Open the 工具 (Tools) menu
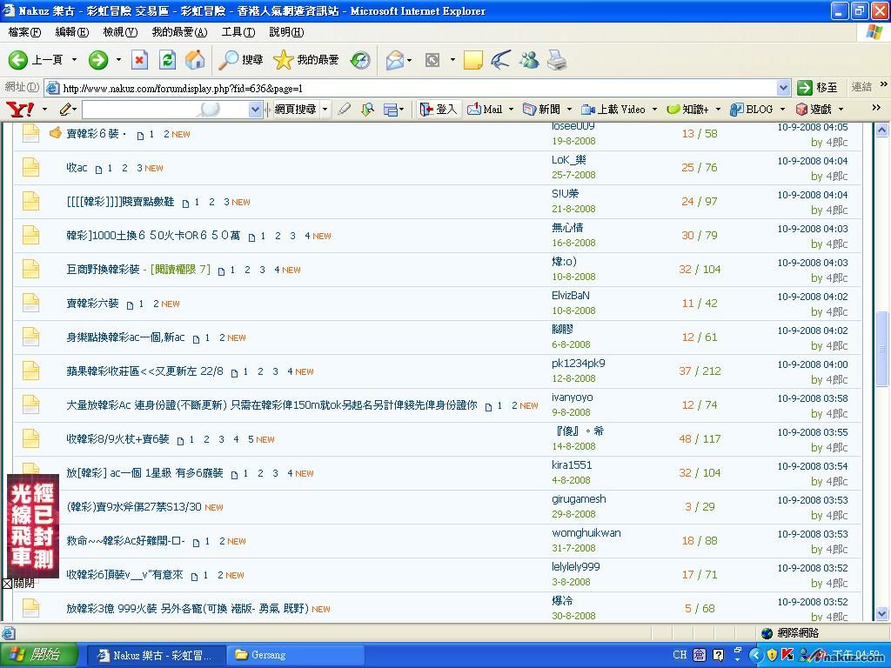This screenshot has width=891, height=668. 238,32
